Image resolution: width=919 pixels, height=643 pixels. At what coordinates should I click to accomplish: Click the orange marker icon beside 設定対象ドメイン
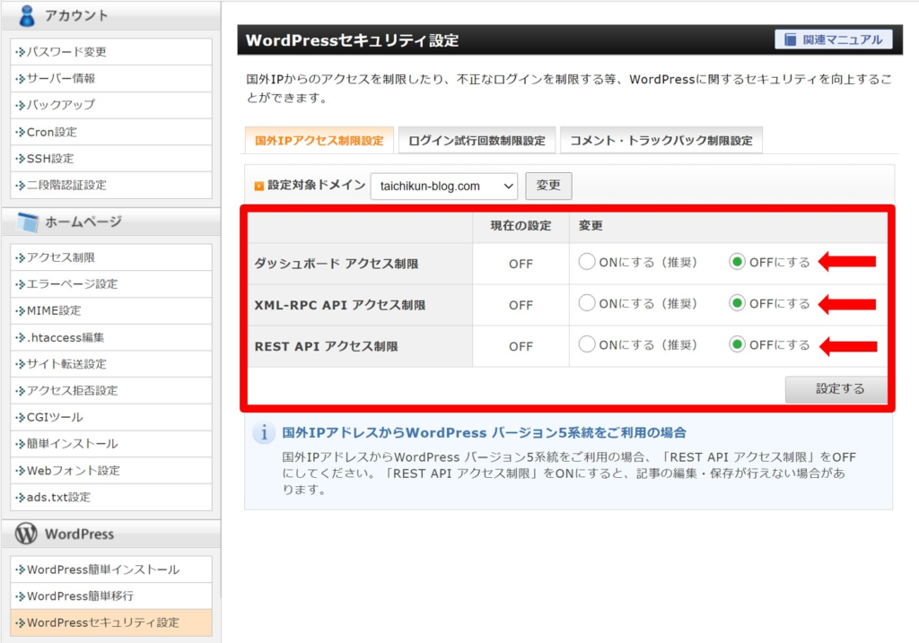click(258, 186)
